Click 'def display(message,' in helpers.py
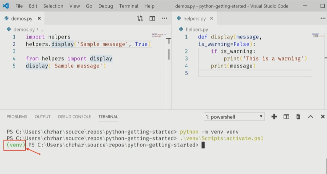 click(x=230, y=37)
